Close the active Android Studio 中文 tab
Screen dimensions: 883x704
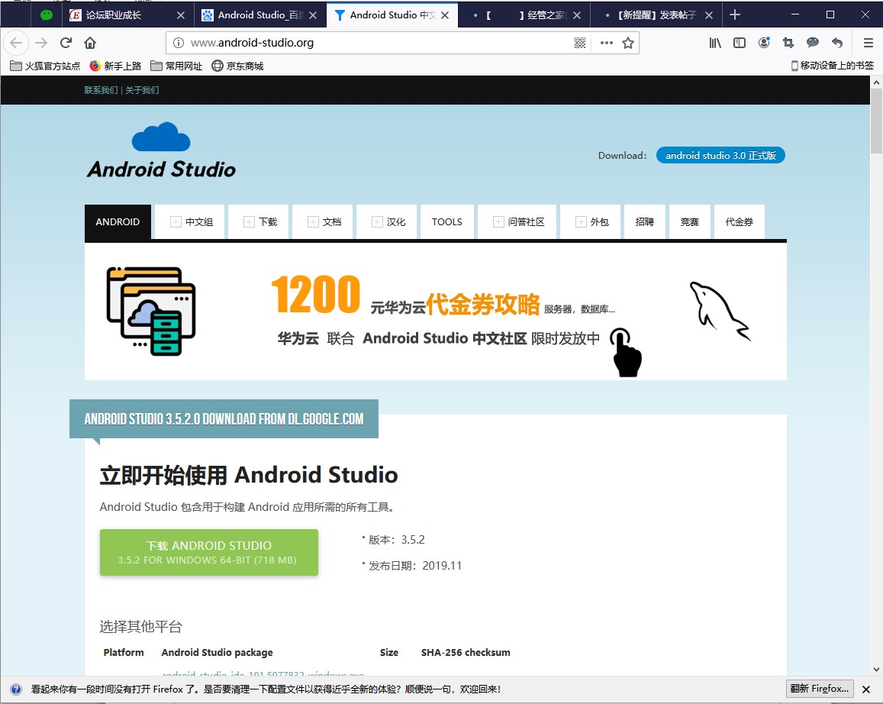(x=445, y=15)
